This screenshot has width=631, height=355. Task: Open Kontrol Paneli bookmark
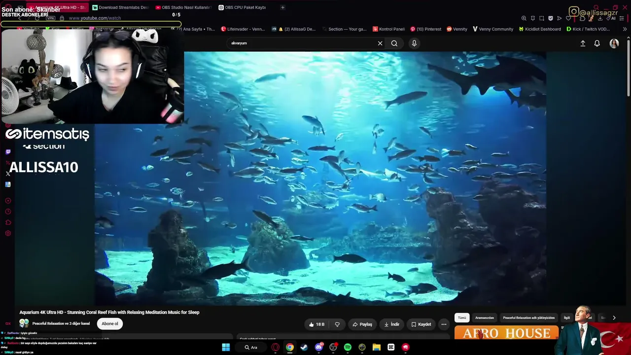[389, 29]
